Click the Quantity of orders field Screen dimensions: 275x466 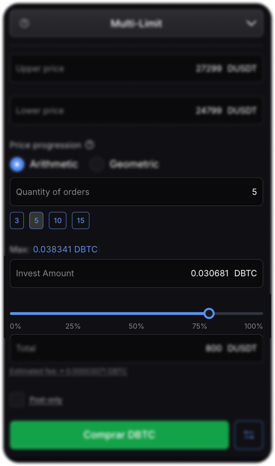click(x=136, y=192)
